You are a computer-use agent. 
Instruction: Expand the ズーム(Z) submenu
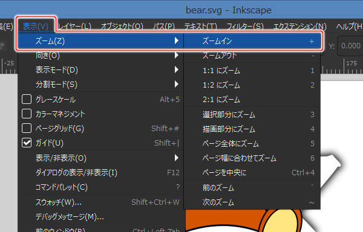coord(100,41)
